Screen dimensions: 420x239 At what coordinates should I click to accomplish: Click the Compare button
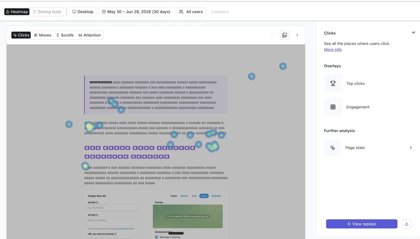[220, 12]
